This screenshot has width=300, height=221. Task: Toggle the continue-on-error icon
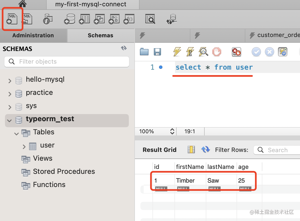(x=237, y=52)
